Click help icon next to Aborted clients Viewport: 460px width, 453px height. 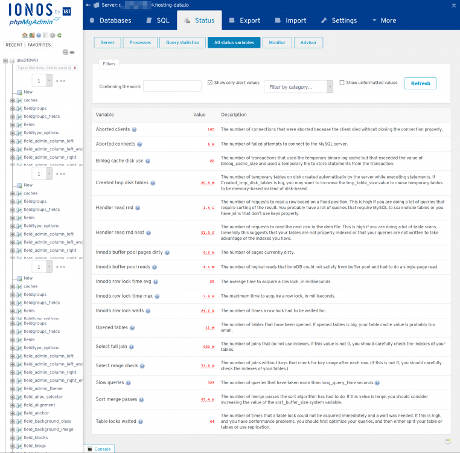(134, 129)
